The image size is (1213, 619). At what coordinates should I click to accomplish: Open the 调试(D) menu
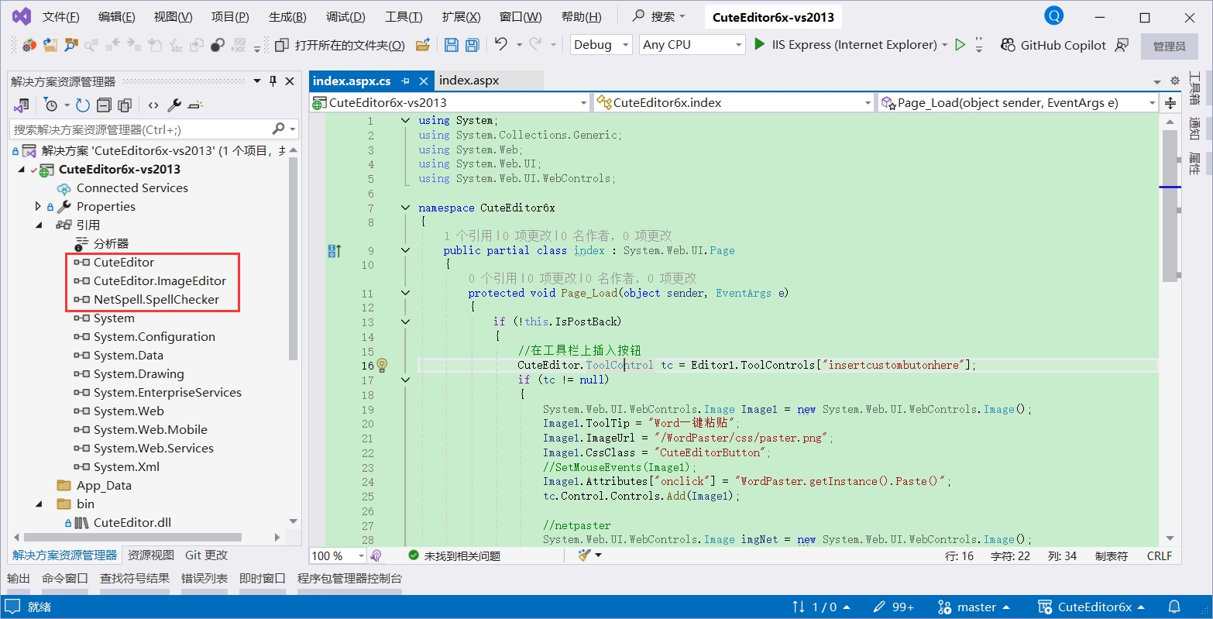point(345,17)
